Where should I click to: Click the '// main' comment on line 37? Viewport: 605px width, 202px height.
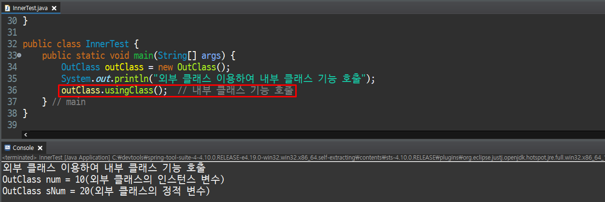point(69,102)
